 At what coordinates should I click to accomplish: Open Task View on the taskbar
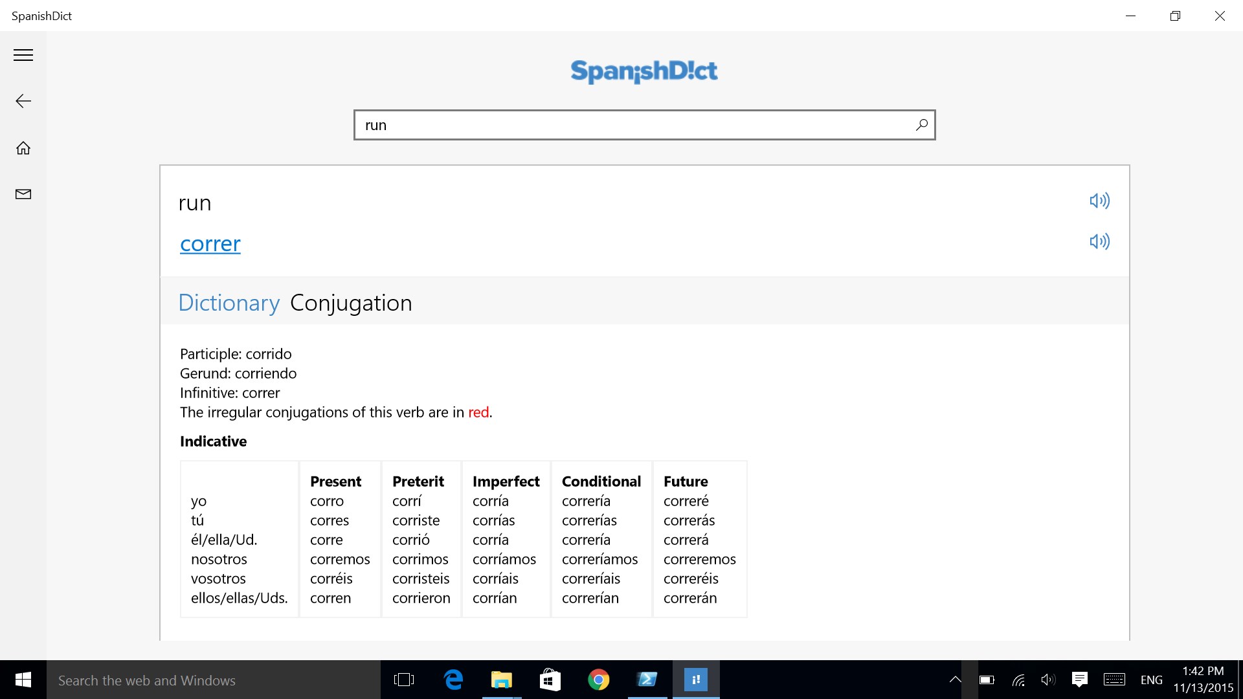(403, 680)
